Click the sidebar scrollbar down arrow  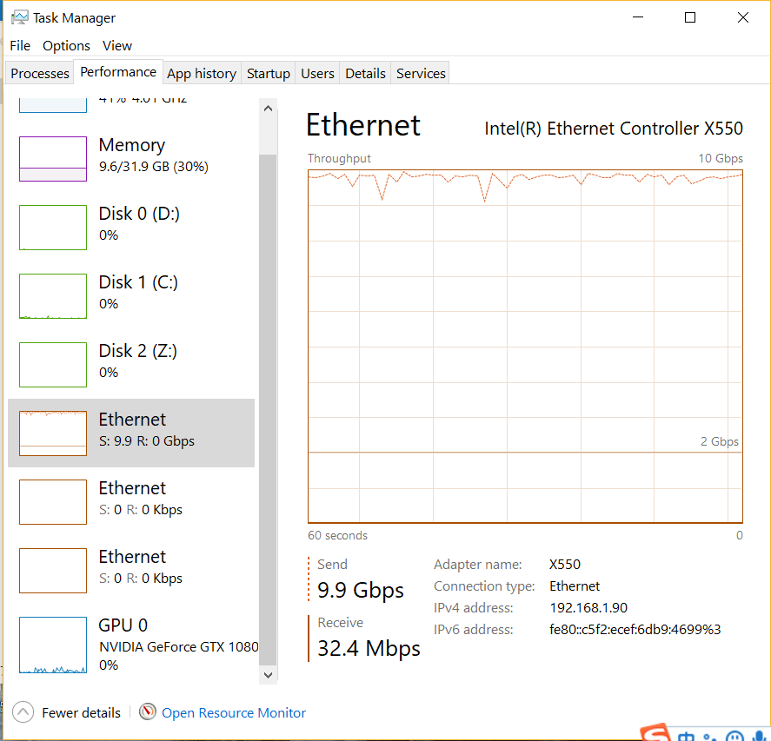tap(268, 675)
